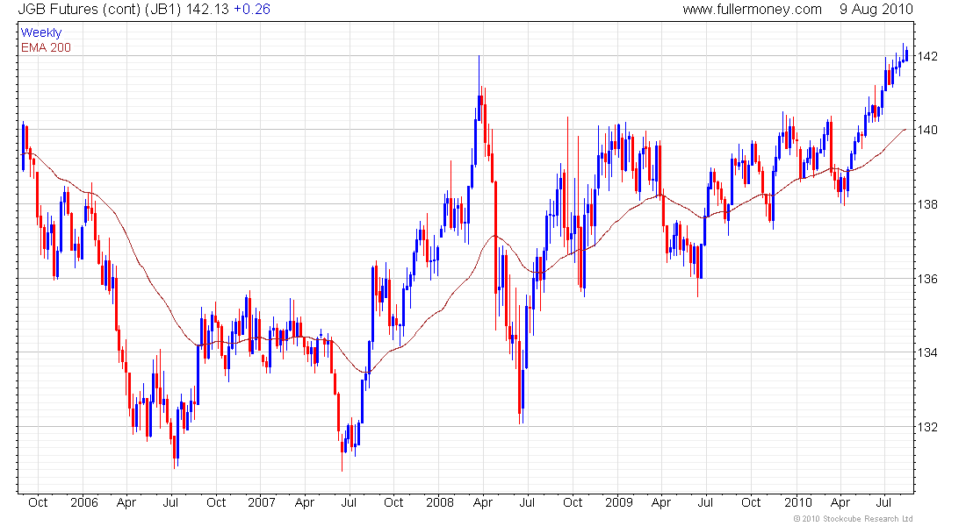The image size is (966, 526).
Task: Click the 138 price axis label
Action: (x=928, y=204)
